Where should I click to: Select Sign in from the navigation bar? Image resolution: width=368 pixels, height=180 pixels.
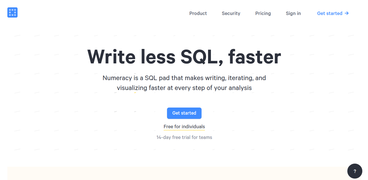click(293, 13)
